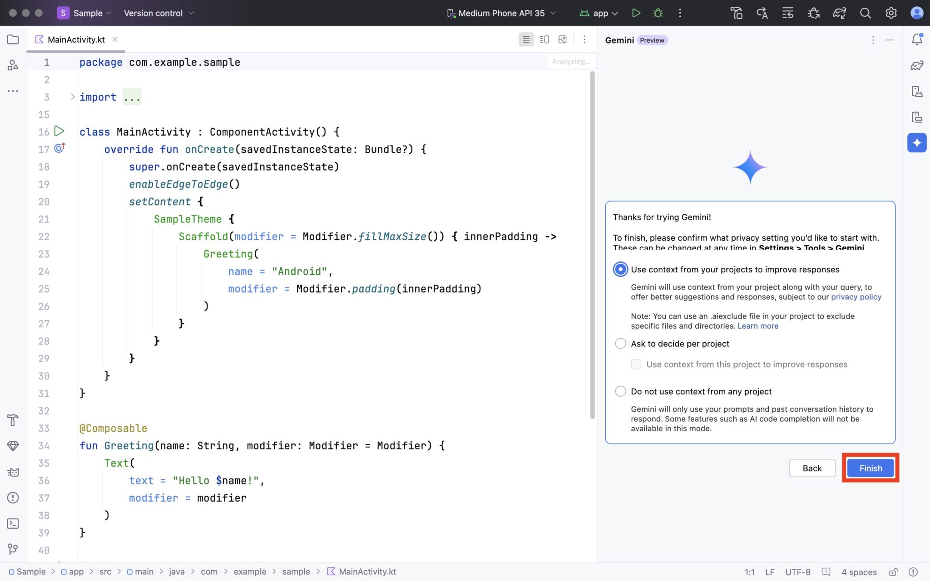This screenshot has height=581, width=930.
Task: Run MainActivity from the gutter icon
Action: click(x=59, y=132)
